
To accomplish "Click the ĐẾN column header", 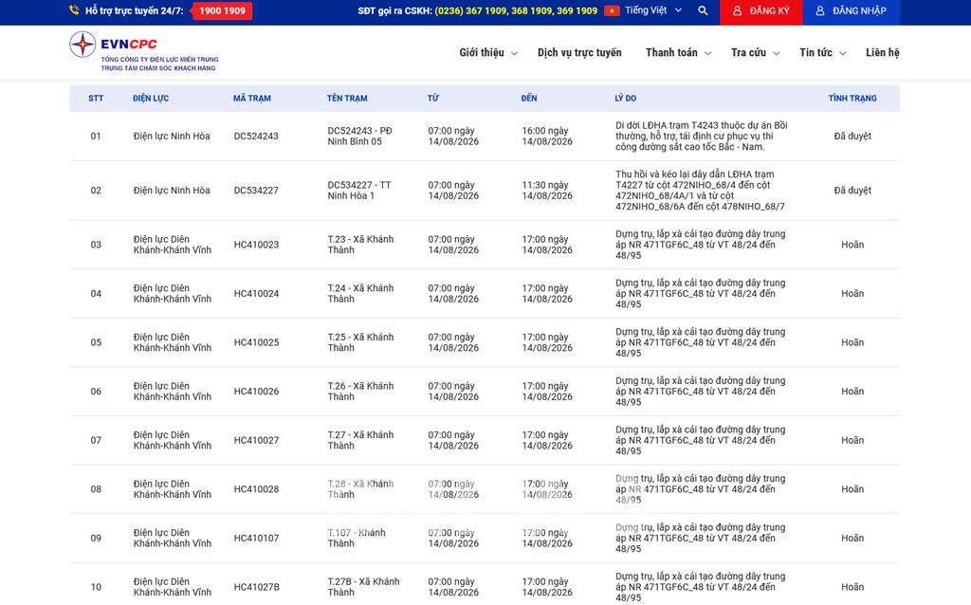I will 529,98.
